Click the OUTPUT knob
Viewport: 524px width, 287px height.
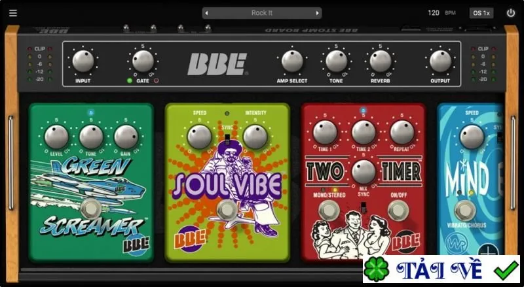coord(440,61)
